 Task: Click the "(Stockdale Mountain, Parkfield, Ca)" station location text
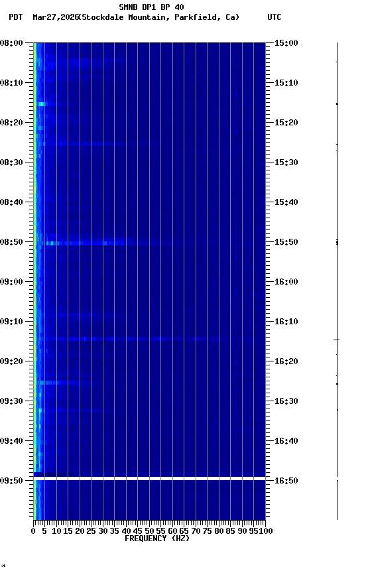tap(159, 17)
